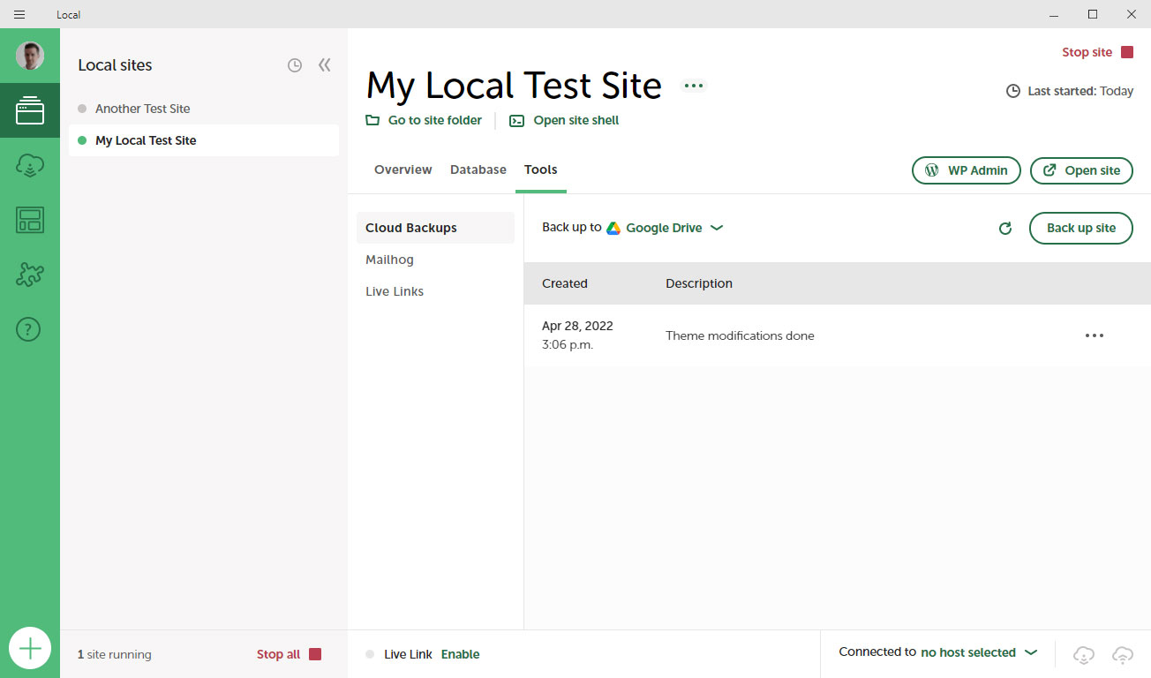Select Another Test Site in list
The height and width of the screenshot is (678, 1151).
[x=204, y=109]
